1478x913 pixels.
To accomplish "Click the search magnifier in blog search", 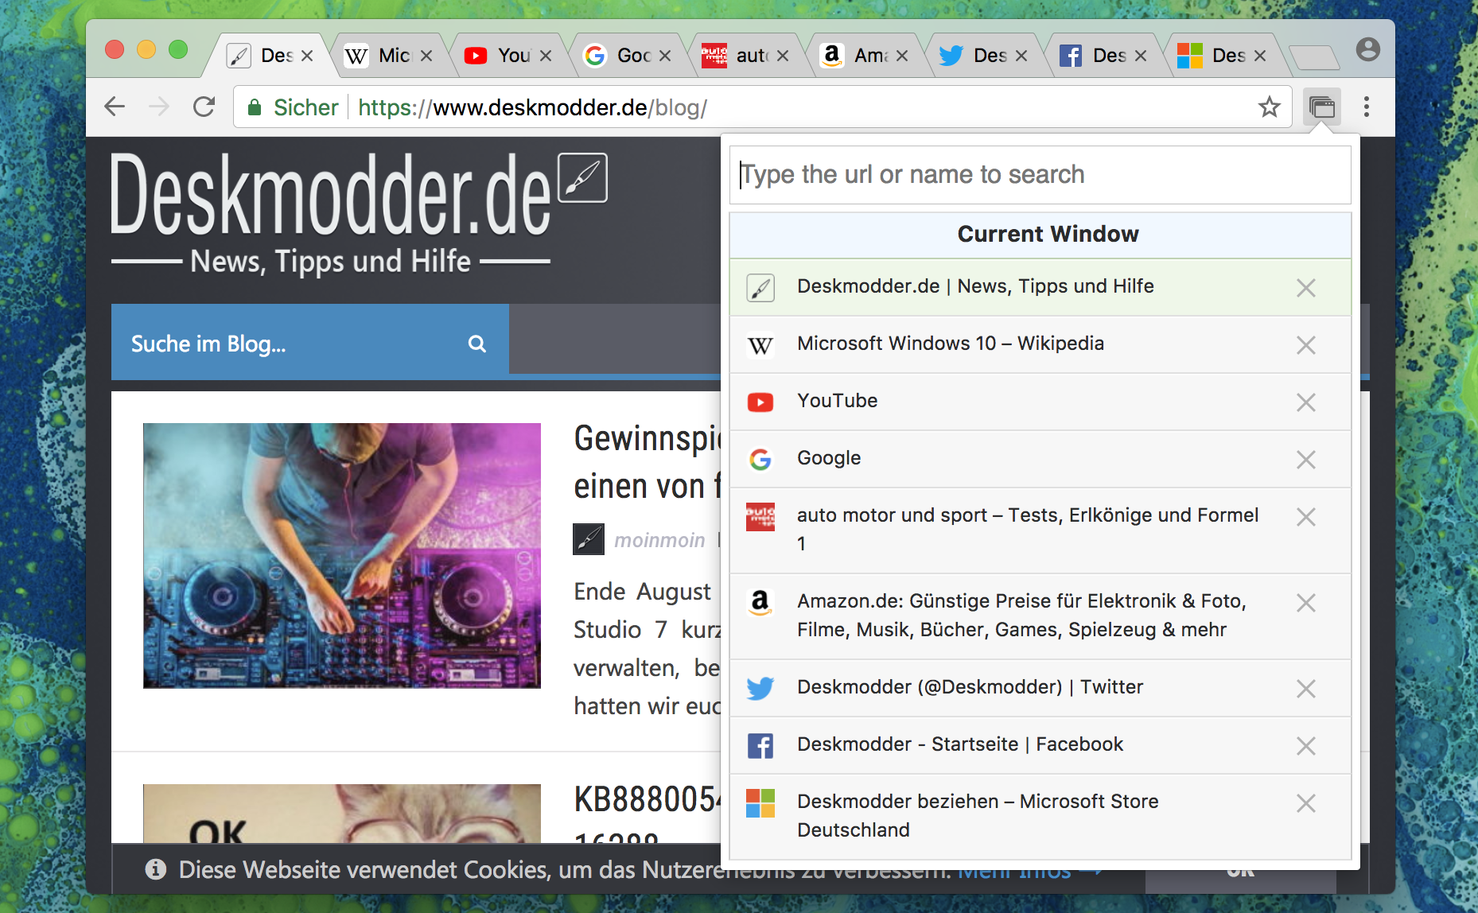I will (x=476, y=344).
